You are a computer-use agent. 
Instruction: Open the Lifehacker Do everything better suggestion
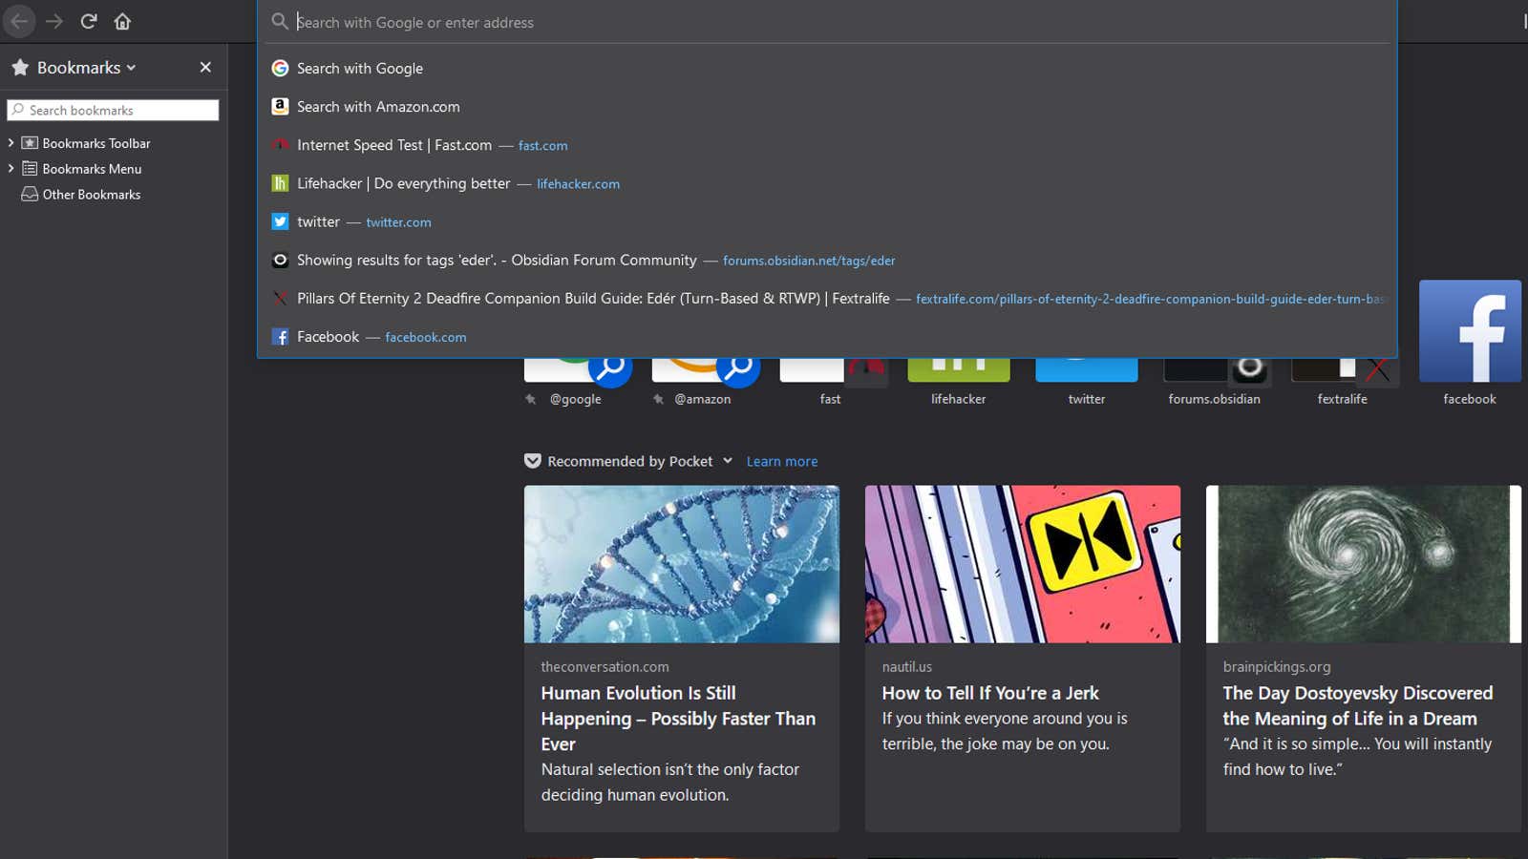point(827,183)
